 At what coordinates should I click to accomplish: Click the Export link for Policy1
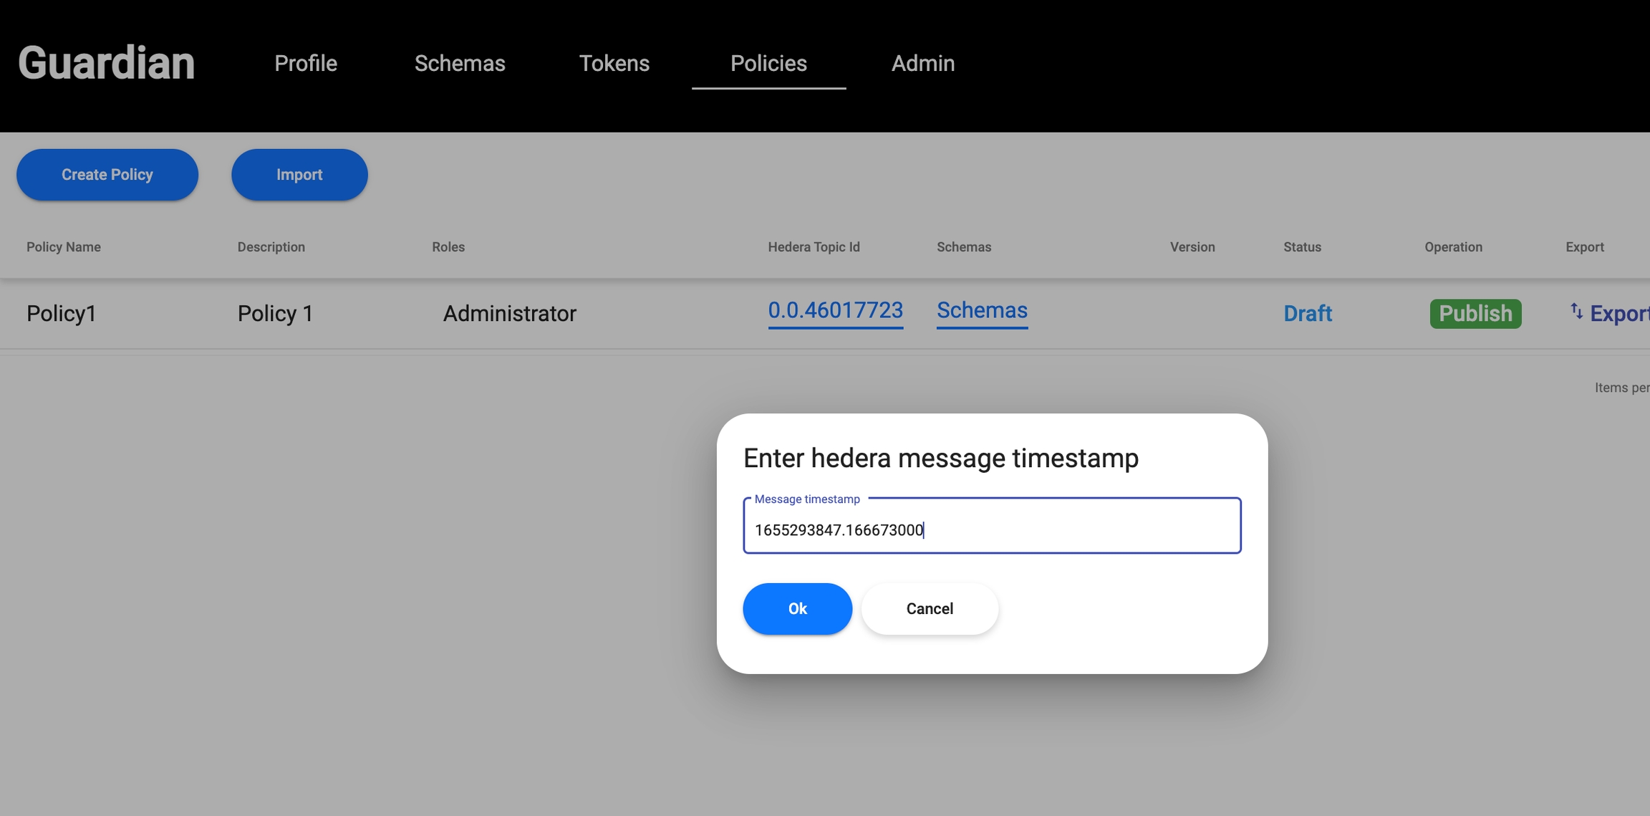[x=1618, y=314]
